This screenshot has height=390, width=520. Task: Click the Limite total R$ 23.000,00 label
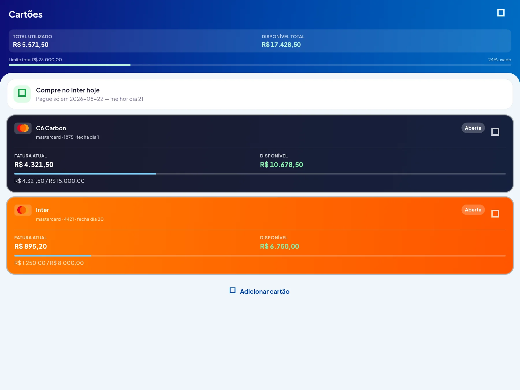(35, 60)
